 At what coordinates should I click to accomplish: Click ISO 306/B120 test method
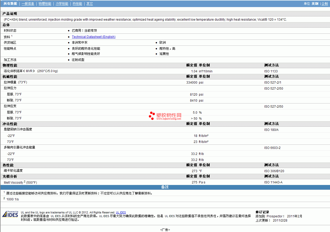coord(274,171)
